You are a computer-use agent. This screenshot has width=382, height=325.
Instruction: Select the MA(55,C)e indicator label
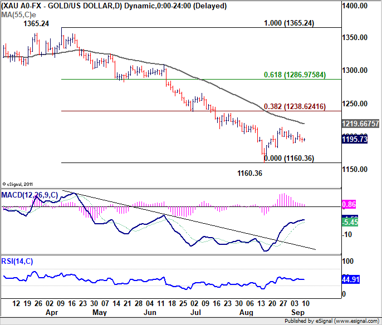point(18,15)
